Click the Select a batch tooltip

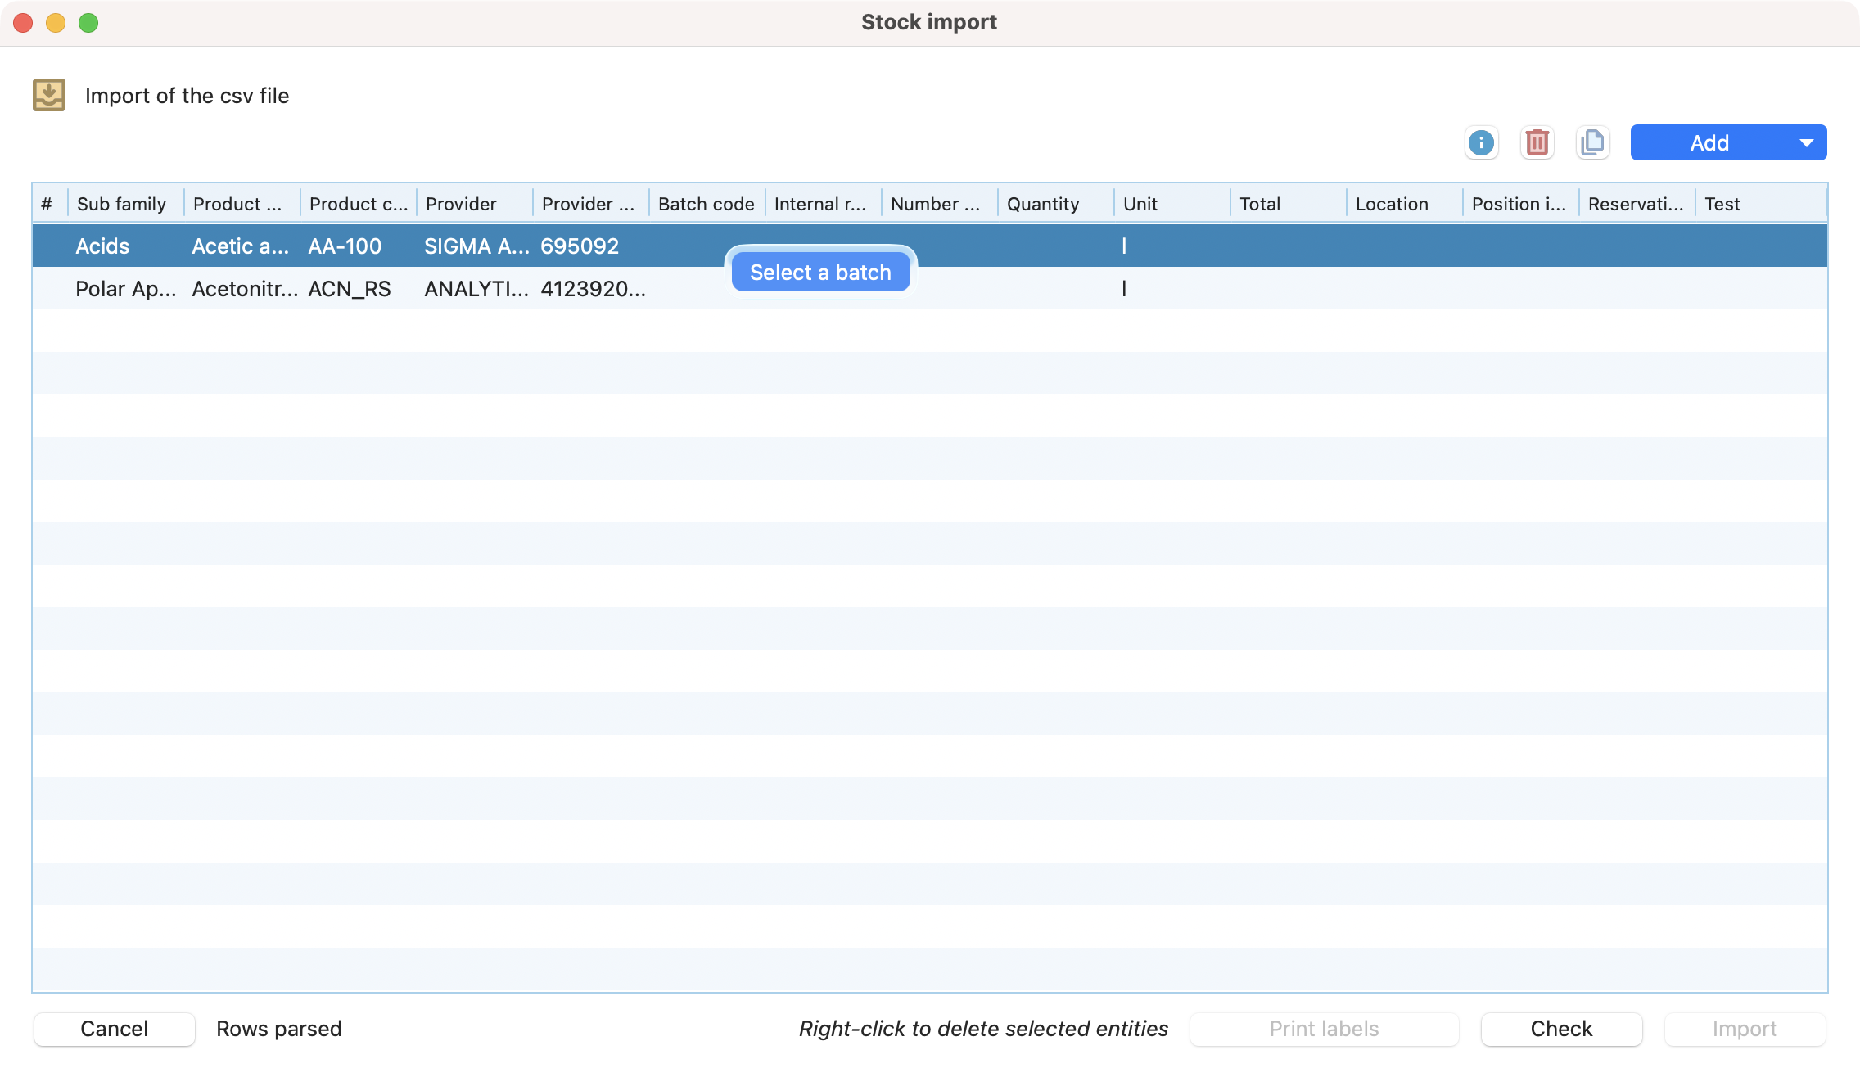[x=820, y=272]
